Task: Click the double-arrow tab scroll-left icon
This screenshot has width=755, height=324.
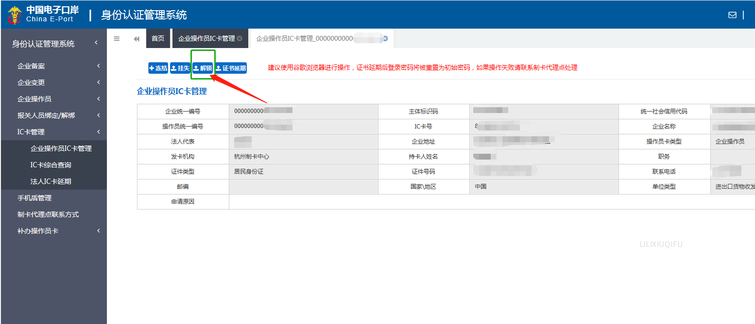Action: [x=137, y=39]
